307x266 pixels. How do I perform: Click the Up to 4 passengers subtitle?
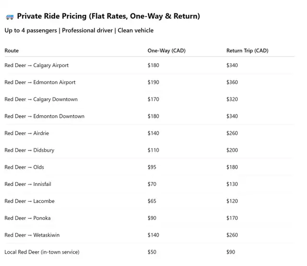tap(31, 31)
